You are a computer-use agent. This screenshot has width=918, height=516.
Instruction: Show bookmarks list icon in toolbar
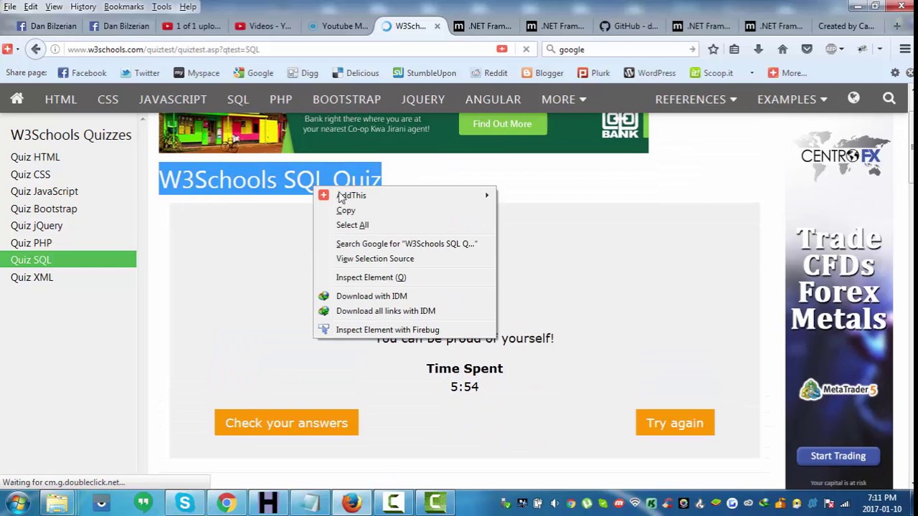pyautogui.click(x=734, y=49)
